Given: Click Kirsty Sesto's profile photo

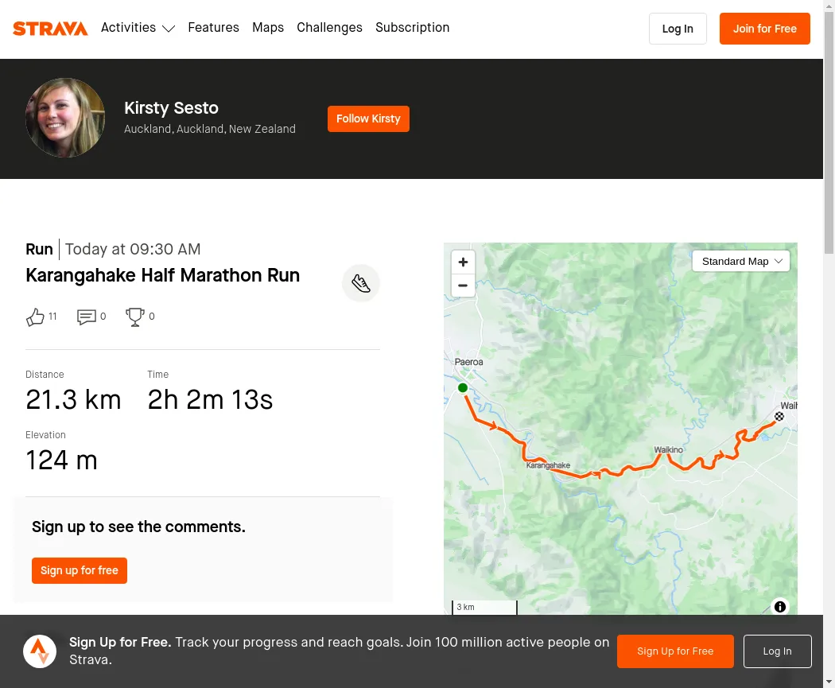Looking at the screenshot, I should pyautogui.click(x=65, y=118).
